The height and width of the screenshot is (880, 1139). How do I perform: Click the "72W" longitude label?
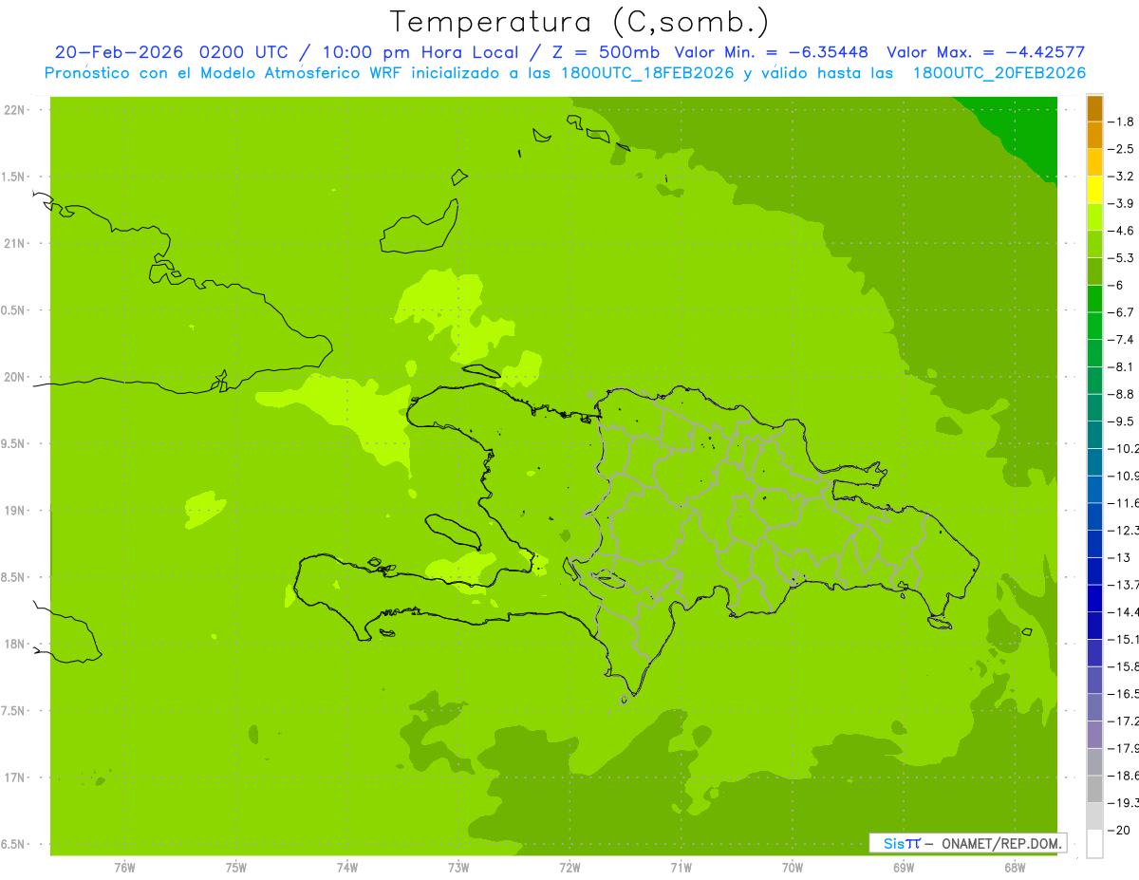(x=569, y=867)
